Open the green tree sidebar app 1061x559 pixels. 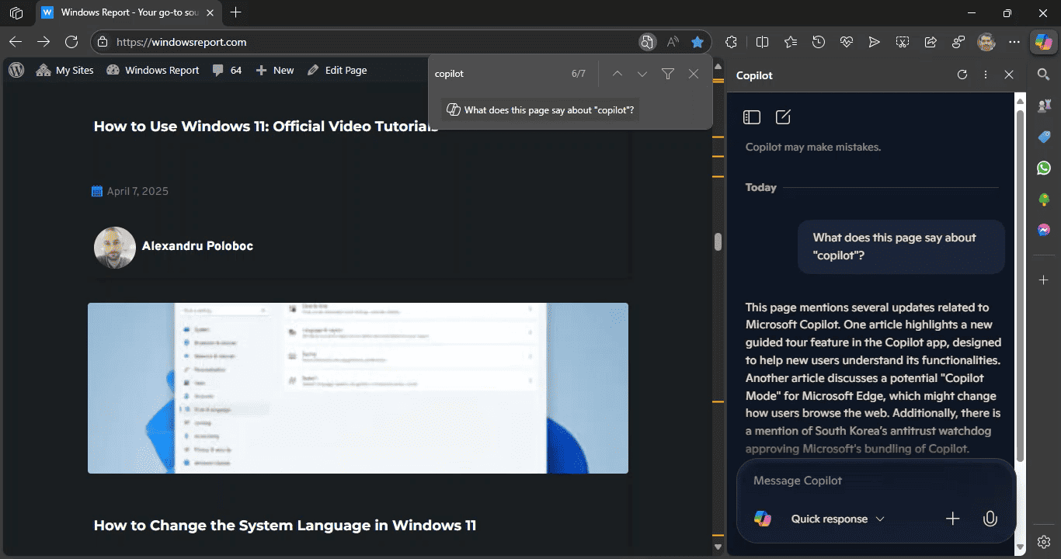click(1044, 200)
